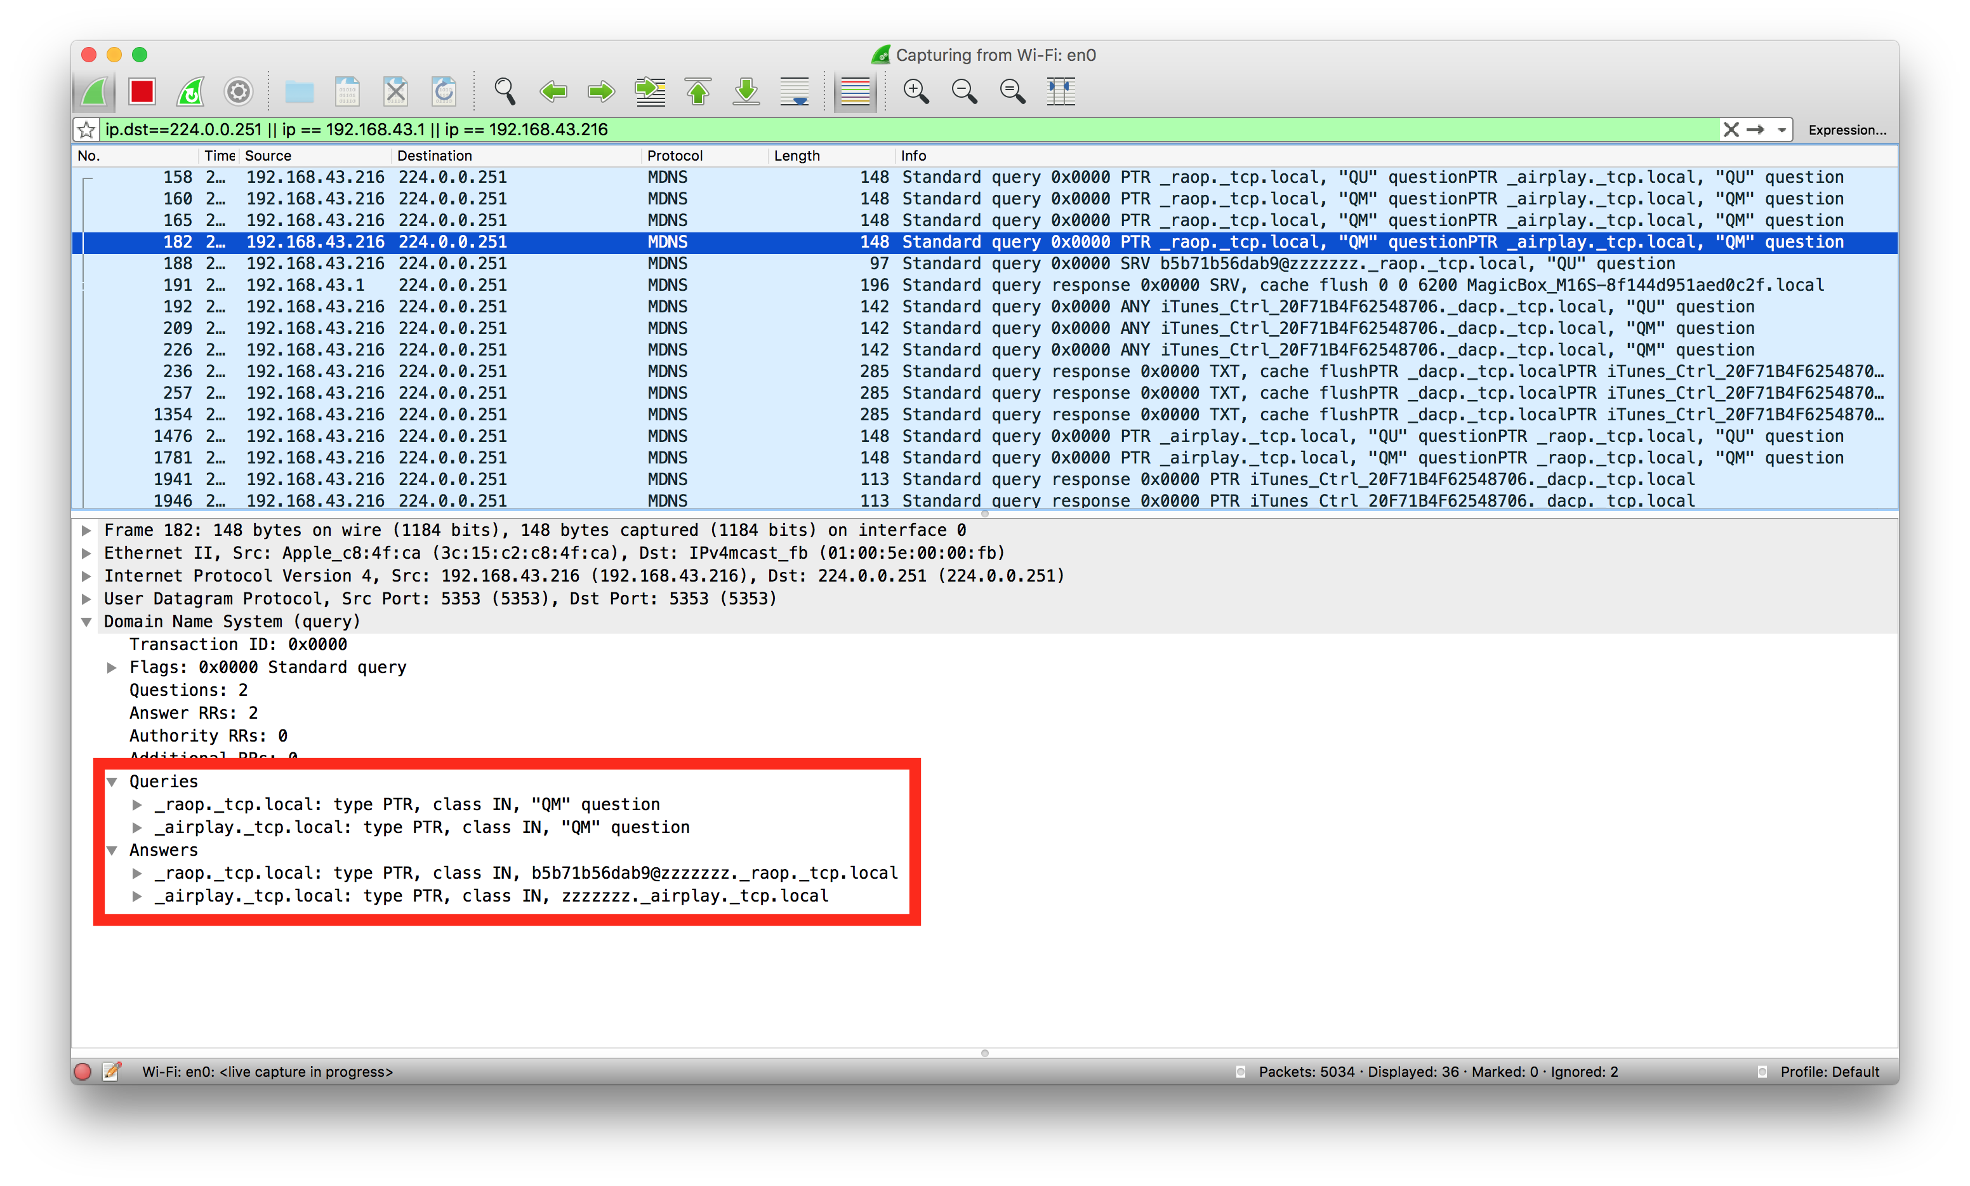Sort packets by Protocol column
Viewport: 1970px width, 1186px height.
point(674,156)
